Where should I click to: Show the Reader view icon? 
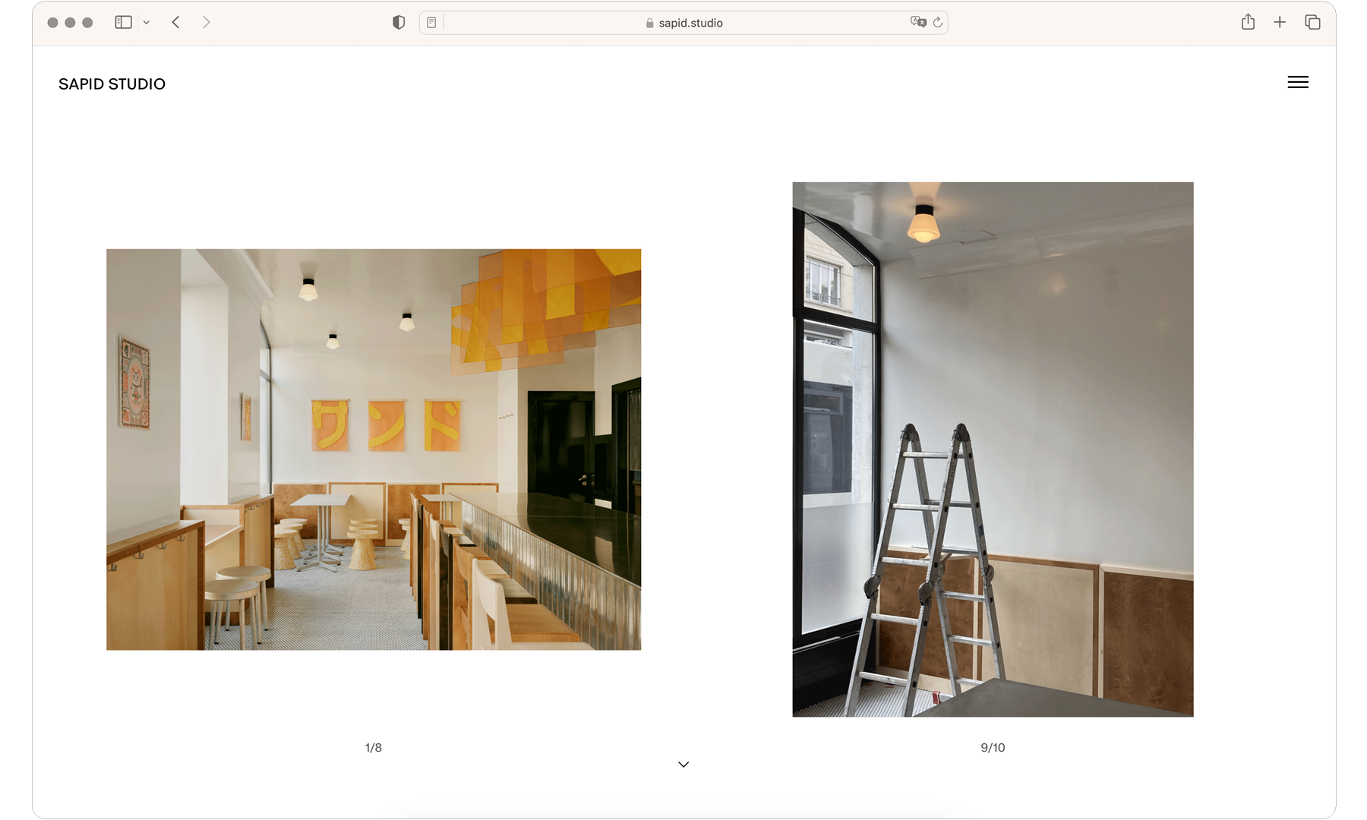(x=431, y=23)
